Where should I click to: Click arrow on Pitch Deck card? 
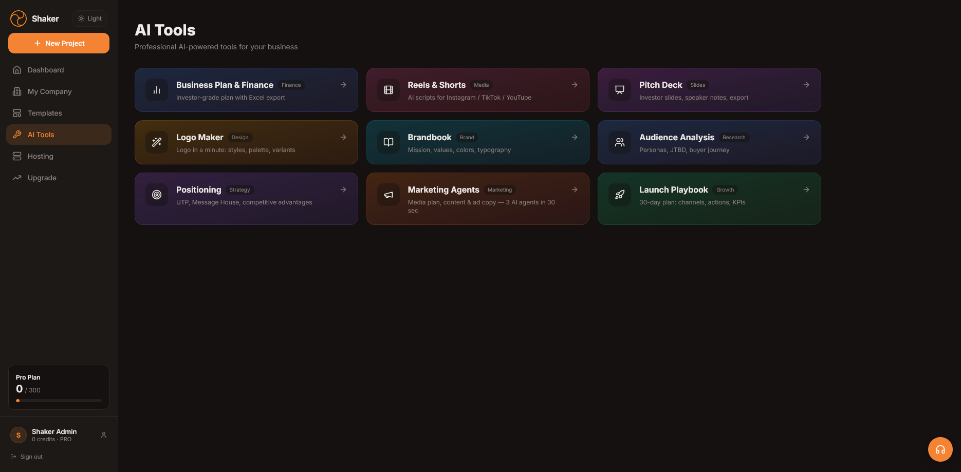pos(806,85)
